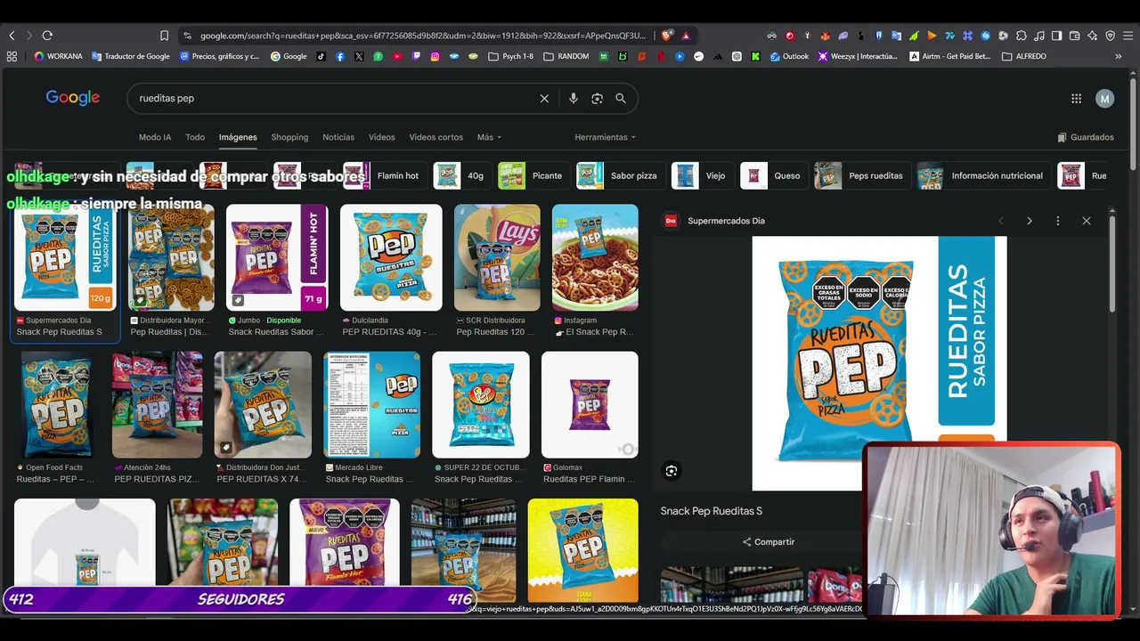The height and width of the screenshot is (641, 1140).
Task: Open the Traductor de Google bookmark
Action: [130, 56]
